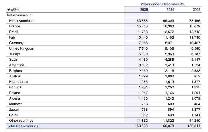Select the Other countries row label
The image size is (208, 132).
click(21, 121)
